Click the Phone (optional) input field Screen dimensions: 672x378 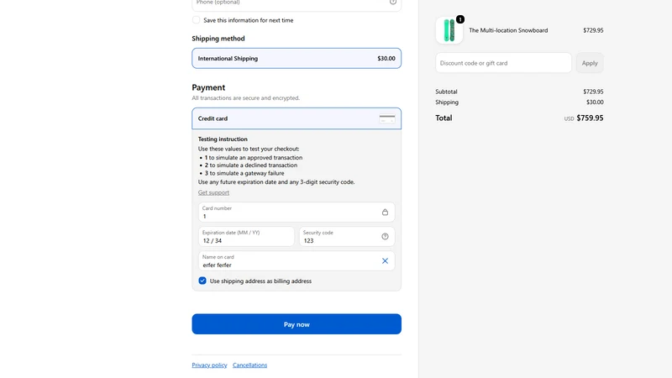click(297, 3)
